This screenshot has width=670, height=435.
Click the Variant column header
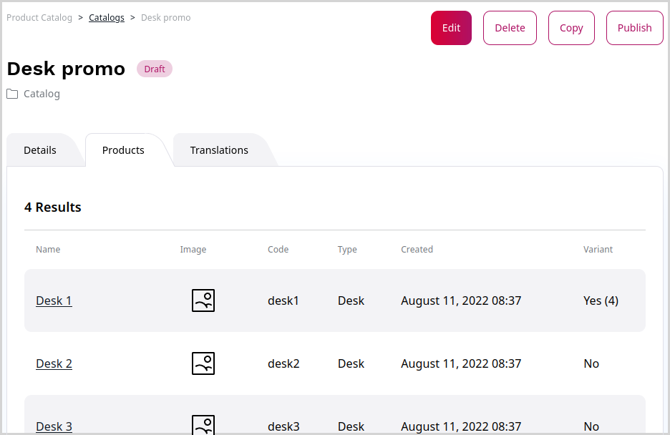tap(598, 250)
